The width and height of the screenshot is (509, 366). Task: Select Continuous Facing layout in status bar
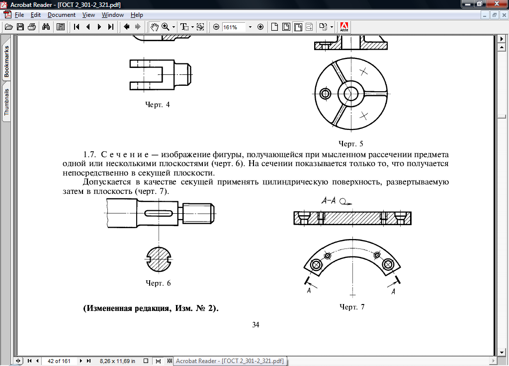[x=170, y=361]
